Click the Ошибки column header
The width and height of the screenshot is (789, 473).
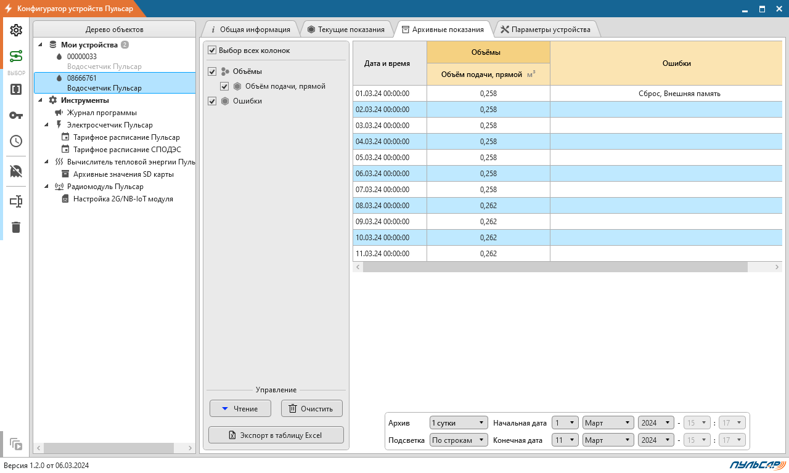[x=666, y=63]
